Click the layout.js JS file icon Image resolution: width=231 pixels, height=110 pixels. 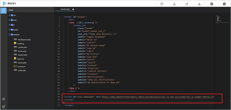click(x=15, y=59)
